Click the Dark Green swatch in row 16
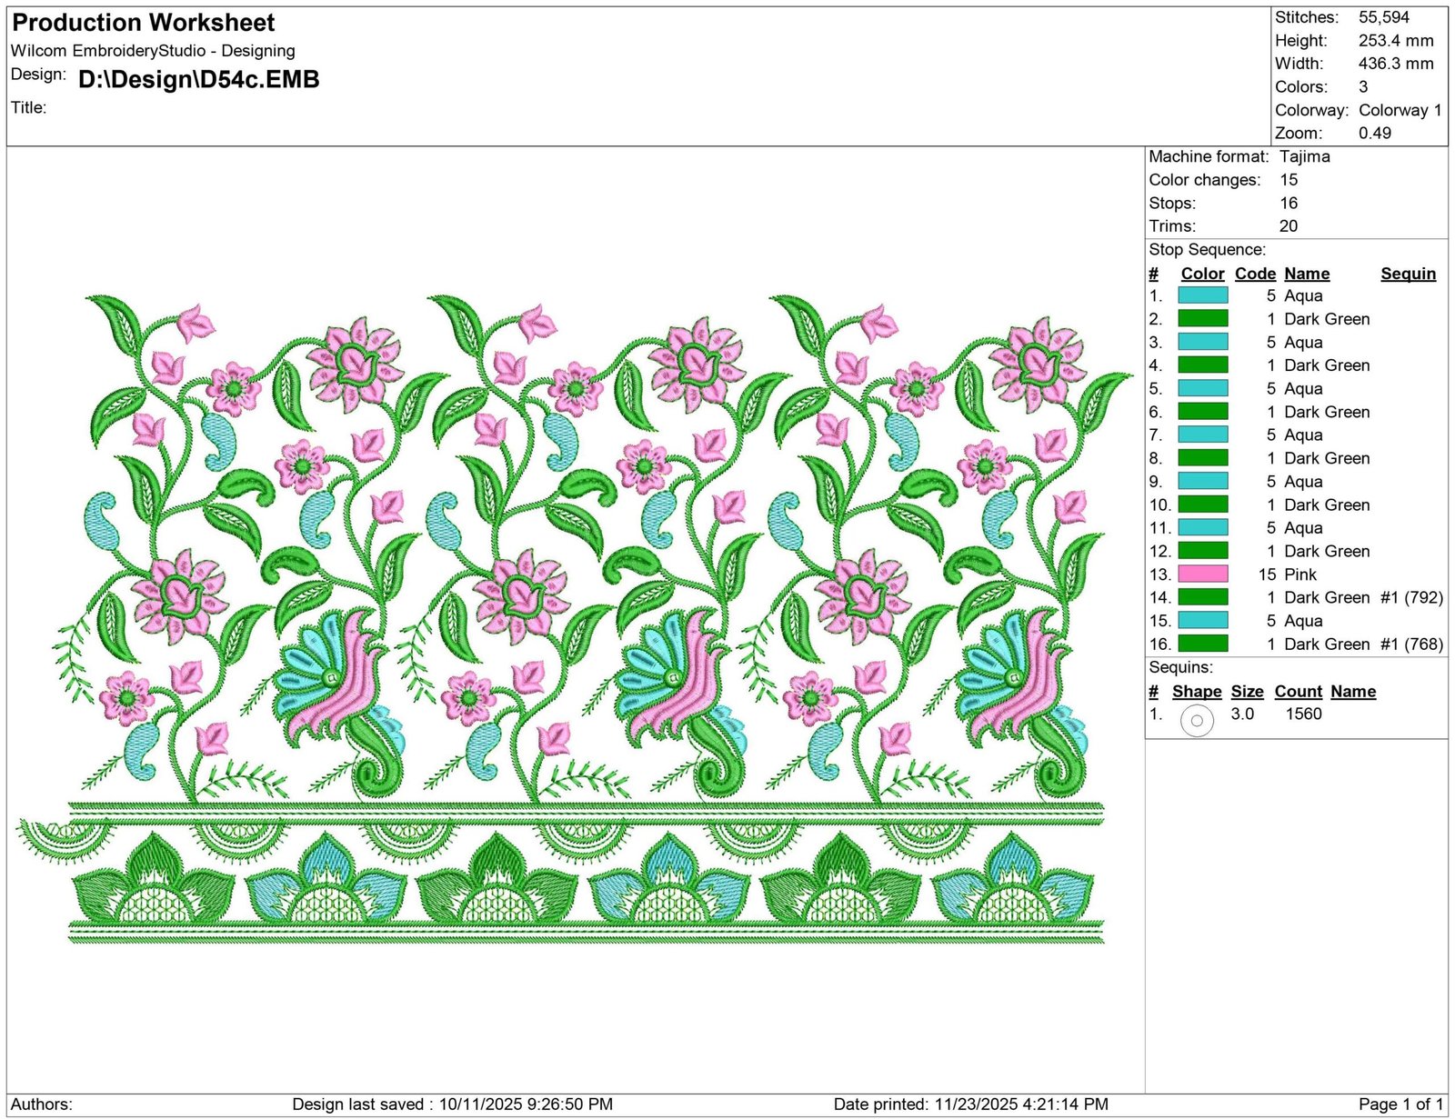 pos(1202,644)
